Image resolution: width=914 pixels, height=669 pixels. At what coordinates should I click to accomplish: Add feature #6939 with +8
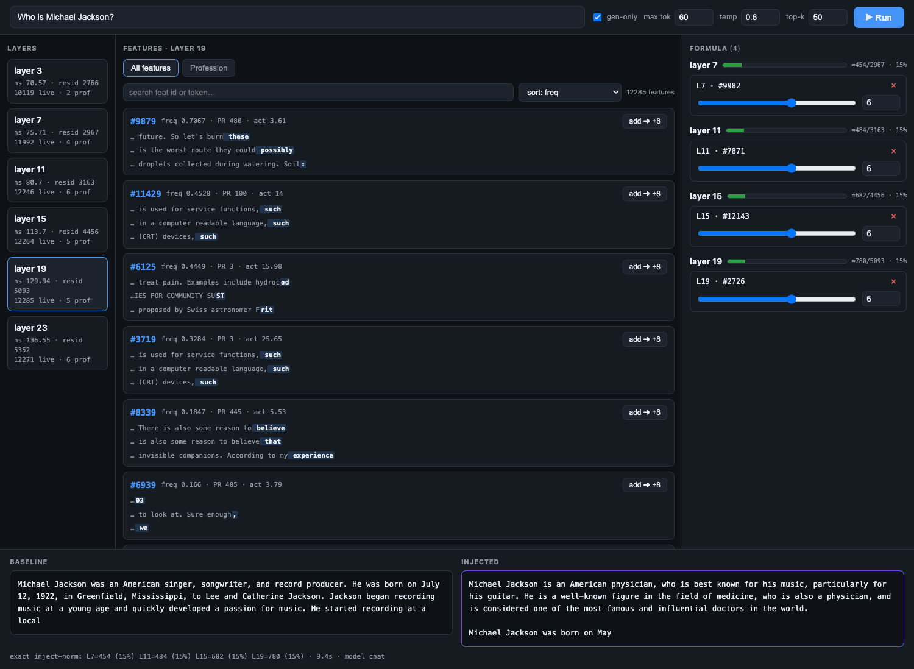(x=645, y=485)
